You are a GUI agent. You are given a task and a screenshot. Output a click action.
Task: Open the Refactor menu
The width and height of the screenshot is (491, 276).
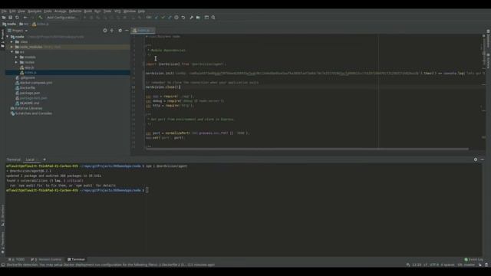click(x=75, y=11)
